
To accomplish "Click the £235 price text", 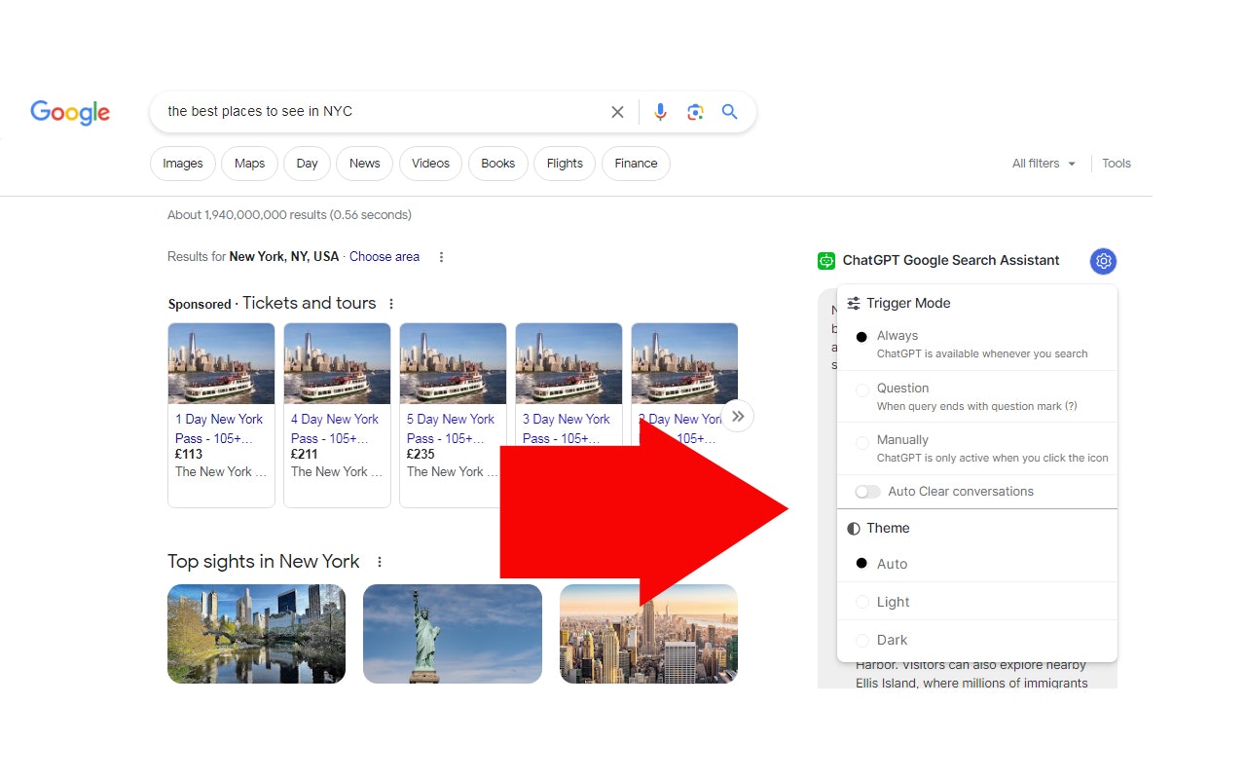I will point(421,455).
